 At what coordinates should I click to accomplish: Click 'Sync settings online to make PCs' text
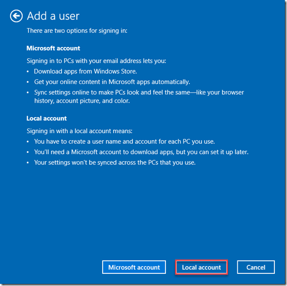[139, 93]
